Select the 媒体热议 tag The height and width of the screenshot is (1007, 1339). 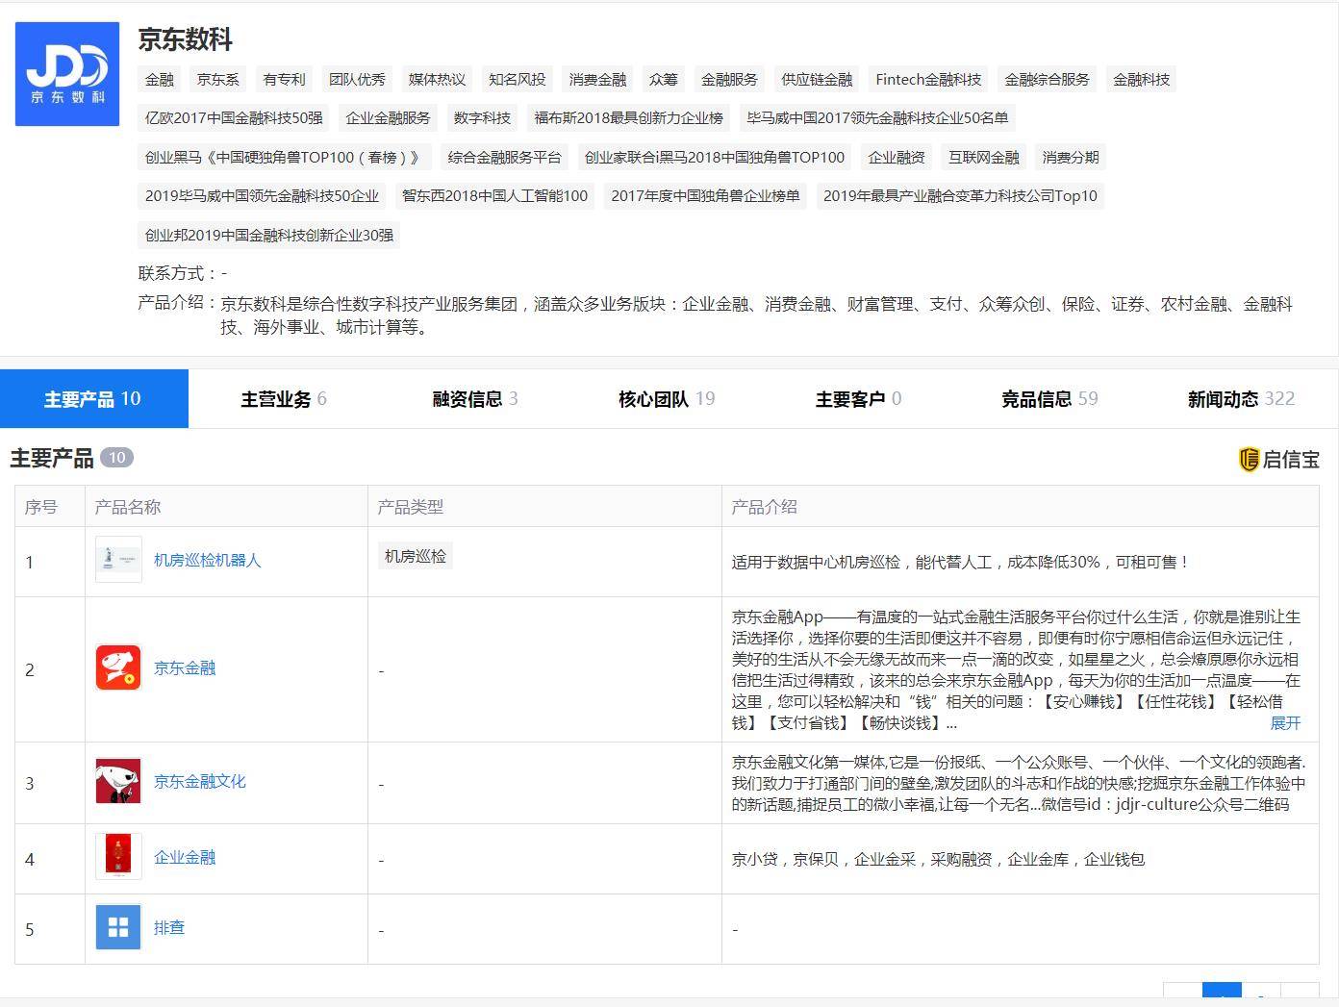437,79
